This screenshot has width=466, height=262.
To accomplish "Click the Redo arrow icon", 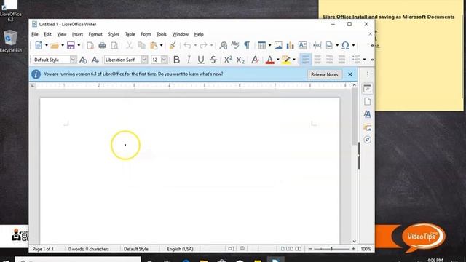I will coord(203,45).
